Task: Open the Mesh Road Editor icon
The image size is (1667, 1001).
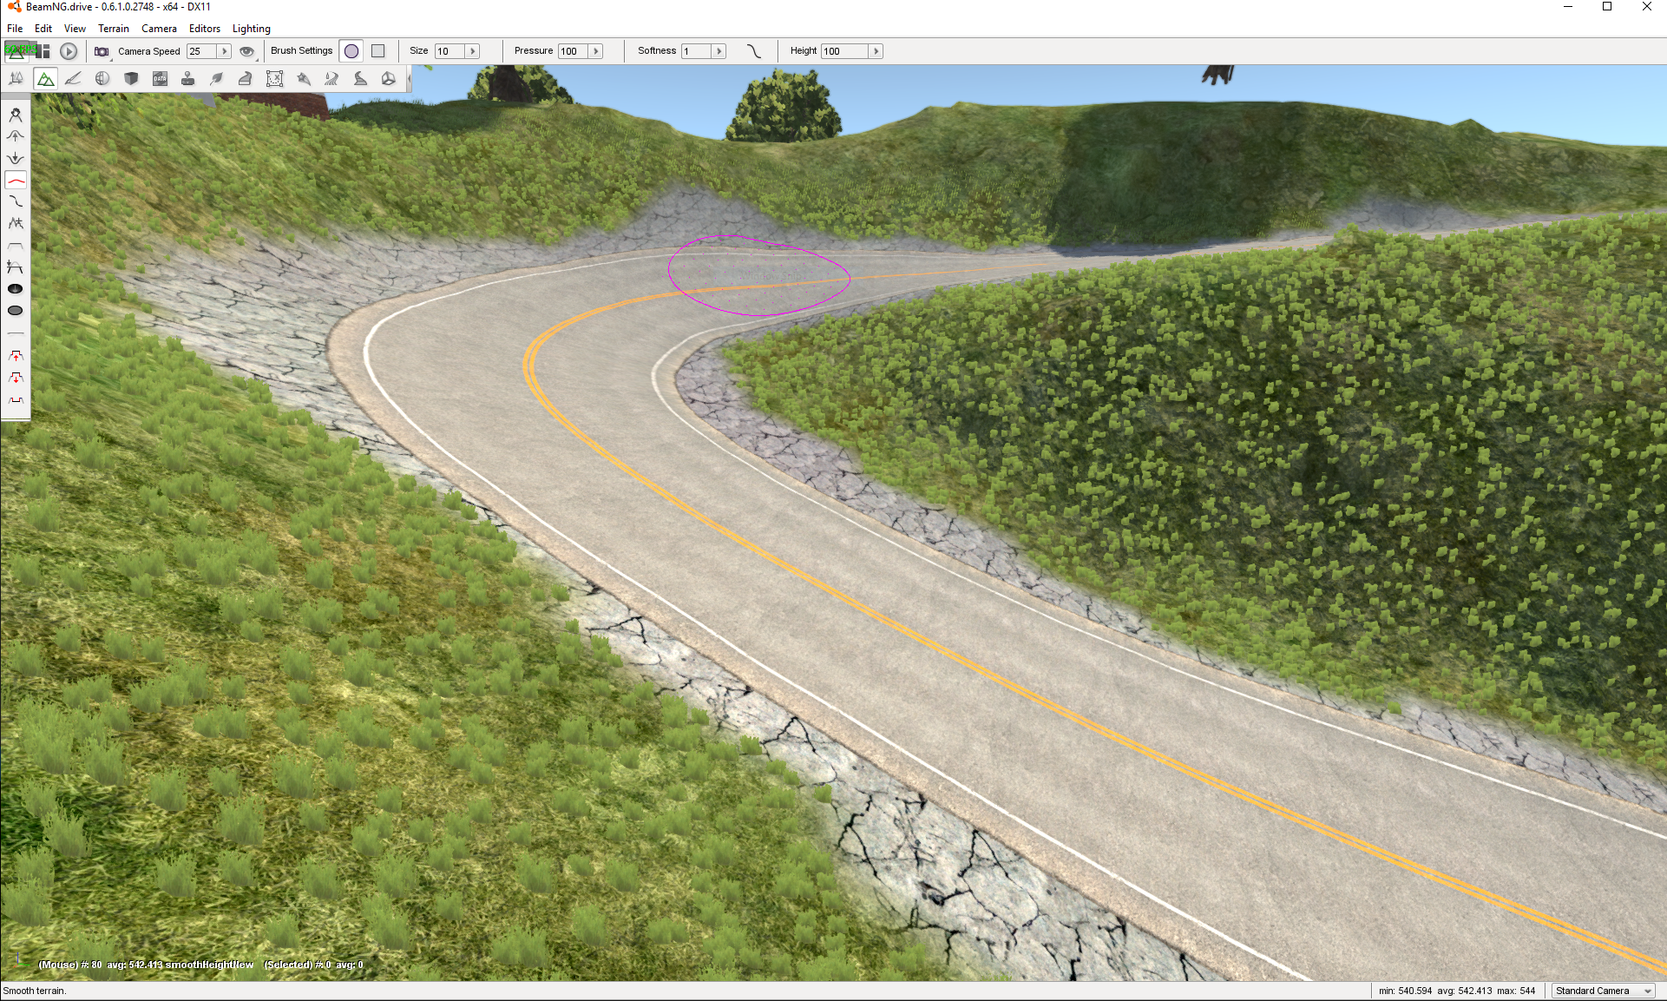Action: [246, 79]
